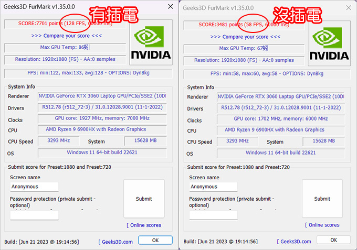Viewport: 357px width, 250px height.
Task: Click GPU core: 1702 MHz clocks field
Action: pos(281,119)
